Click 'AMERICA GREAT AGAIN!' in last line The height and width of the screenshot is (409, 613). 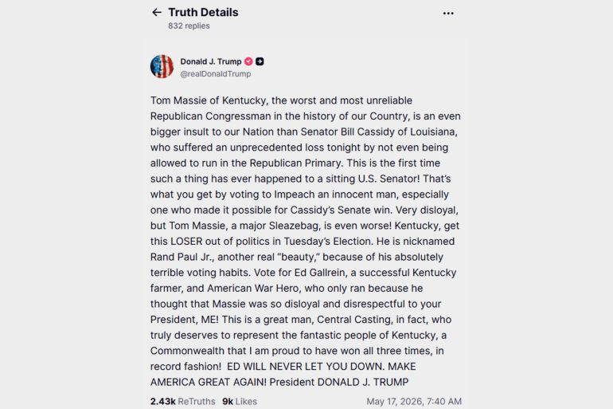pyautogui.click(x=209, y=383)
